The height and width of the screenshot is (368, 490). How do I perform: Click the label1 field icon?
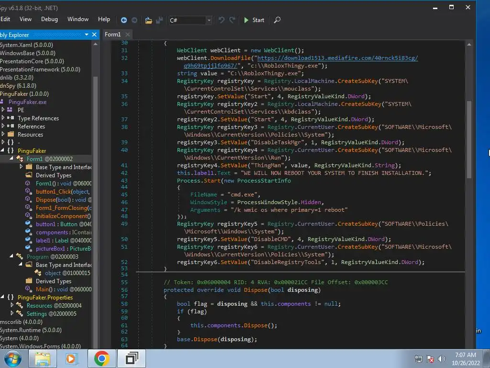coord(28,241)
